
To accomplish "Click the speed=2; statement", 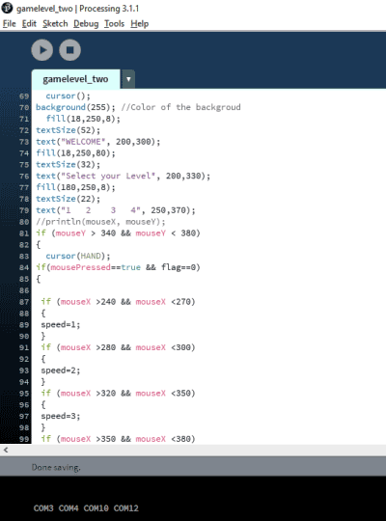I will (x=61, y=370).
